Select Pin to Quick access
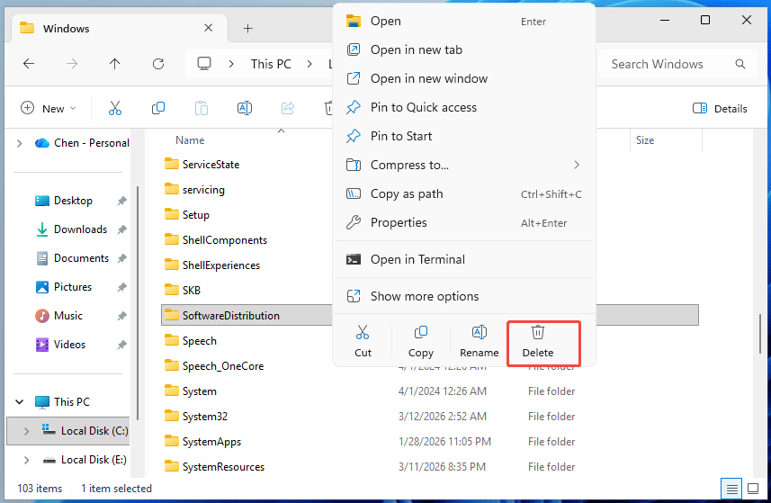 pos(463,107)
